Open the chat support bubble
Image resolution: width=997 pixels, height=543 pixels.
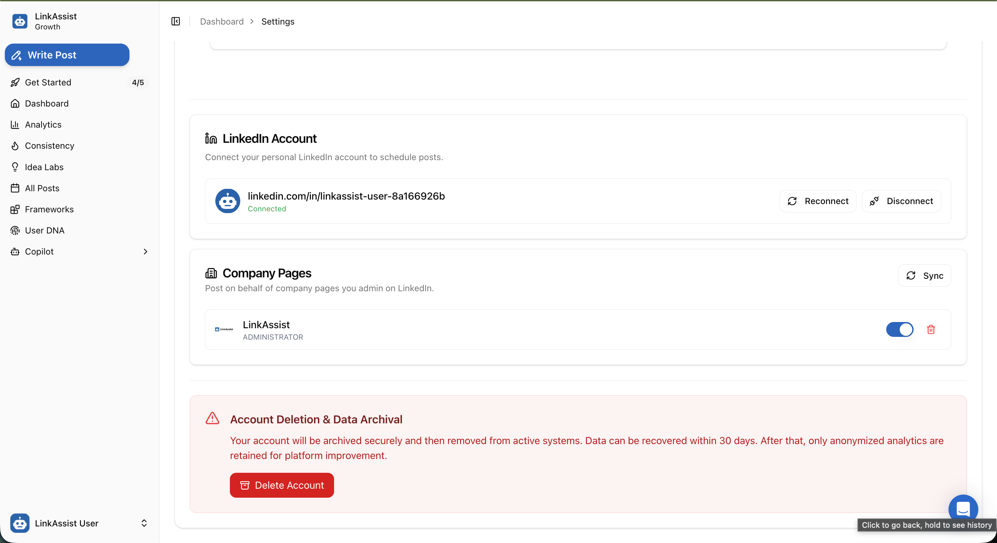coord(963,509)
